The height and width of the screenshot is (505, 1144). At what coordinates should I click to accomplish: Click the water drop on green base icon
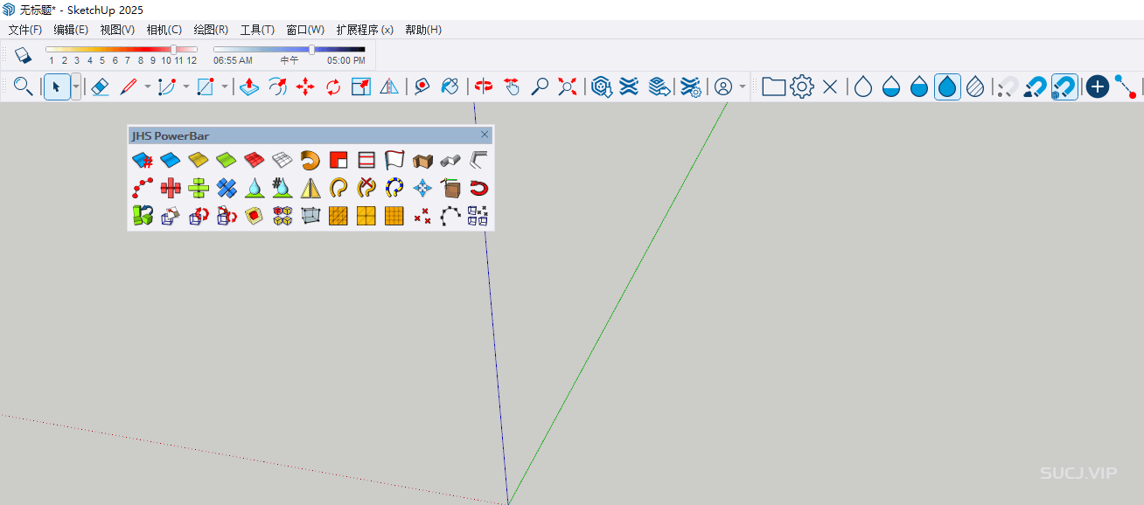[x=255, y=188]
